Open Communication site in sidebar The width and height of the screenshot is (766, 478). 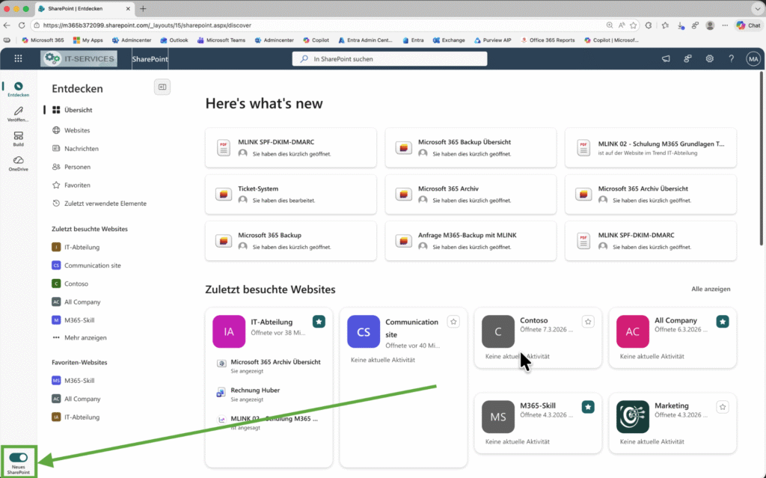[92, 266]
